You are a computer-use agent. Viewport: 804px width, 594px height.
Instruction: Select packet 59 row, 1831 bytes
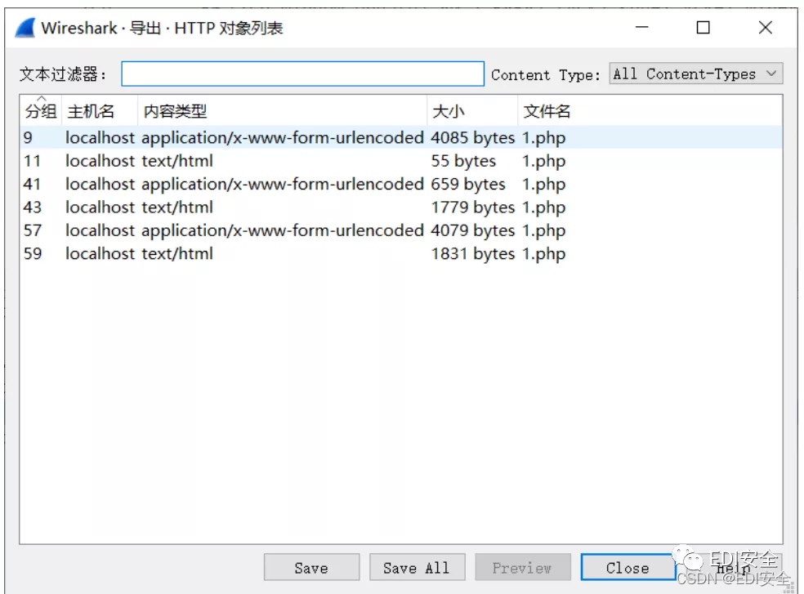[x=401, y=253]
